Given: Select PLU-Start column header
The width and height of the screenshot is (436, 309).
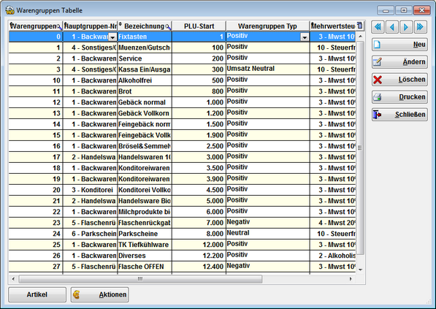Looking at the screenshot, I should [199, 26].
